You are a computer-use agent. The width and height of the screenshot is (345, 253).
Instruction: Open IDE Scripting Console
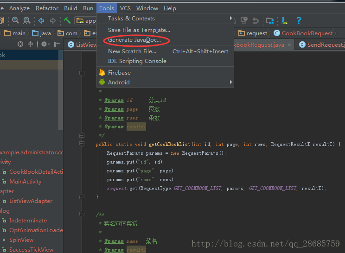coord(165,61)
